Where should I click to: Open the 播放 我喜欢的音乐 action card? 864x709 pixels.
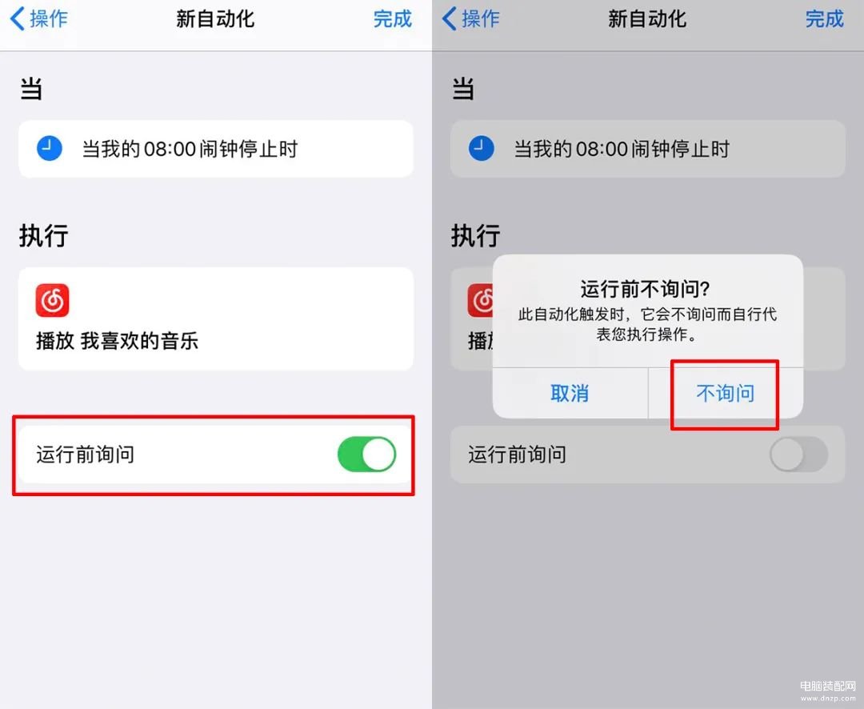tap(216, 318)
